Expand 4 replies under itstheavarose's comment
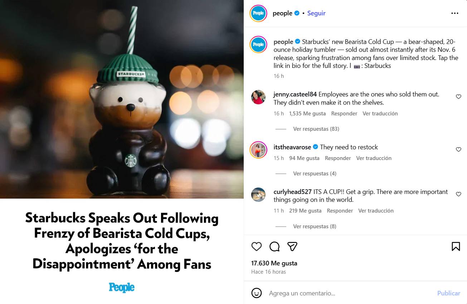The height and width of the screenshot is (304, 467). click(x=315, y=174)
